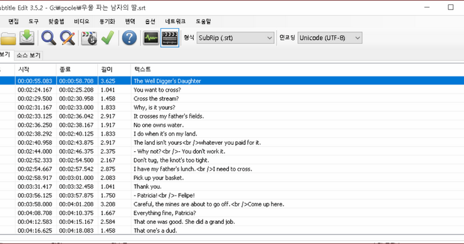Sort by the 시작 column header
The image size is (464, 244).
click(x=35, y=69)
